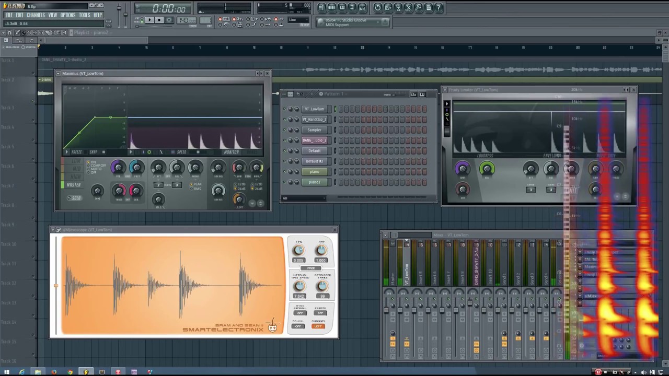Image resolution: width=669 pixels, height=376 pixels.
Task: Click the scissors icon in the top toolbar
Action: click(x=408, y=7)
